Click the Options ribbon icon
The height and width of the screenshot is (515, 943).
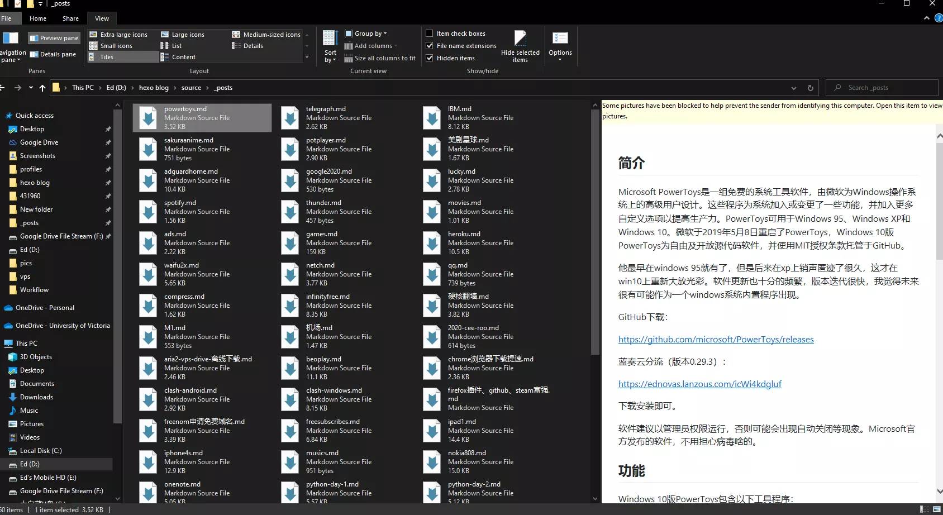click(x=560, y=38)
